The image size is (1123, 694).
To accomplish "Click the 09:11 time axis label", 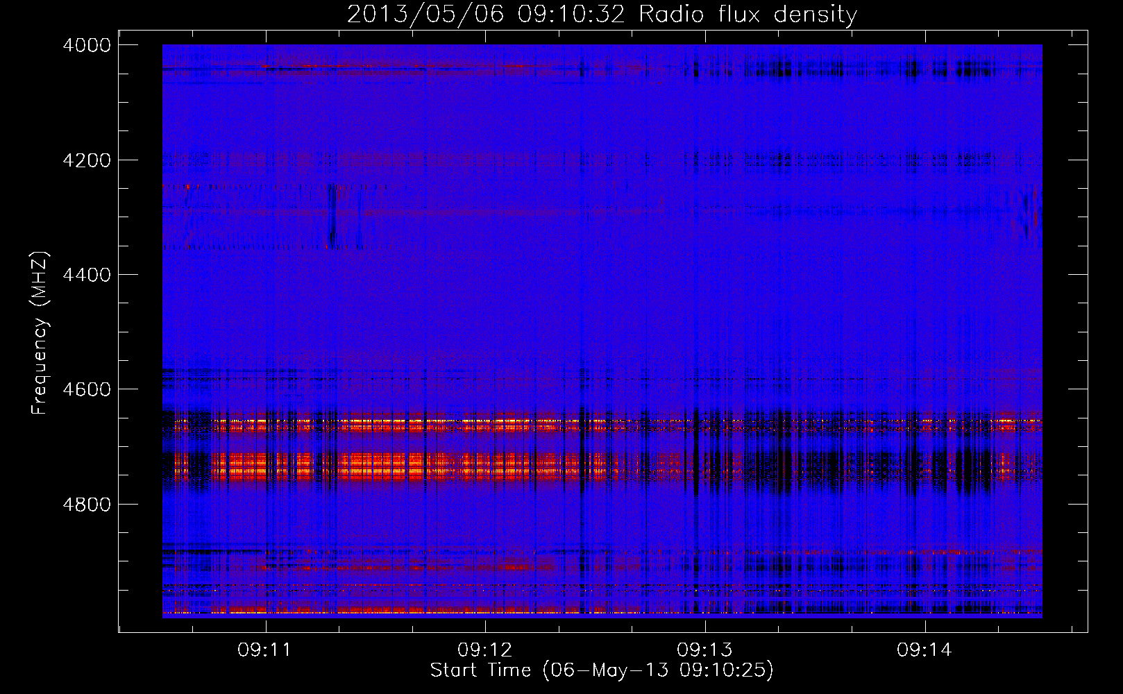I will point(264,650).
